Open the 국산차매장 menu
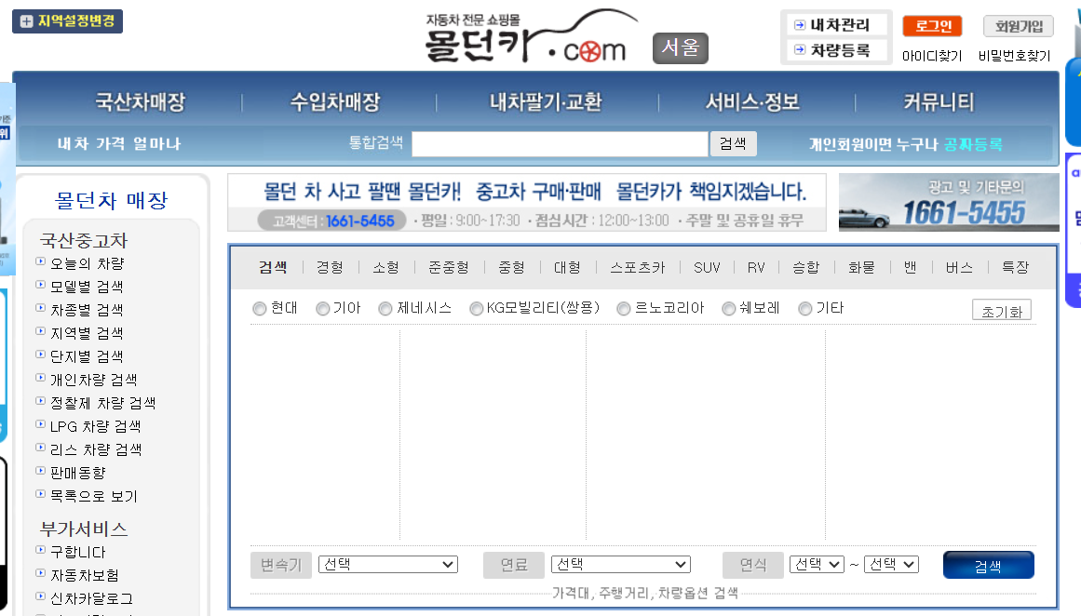 coord(141,102)
